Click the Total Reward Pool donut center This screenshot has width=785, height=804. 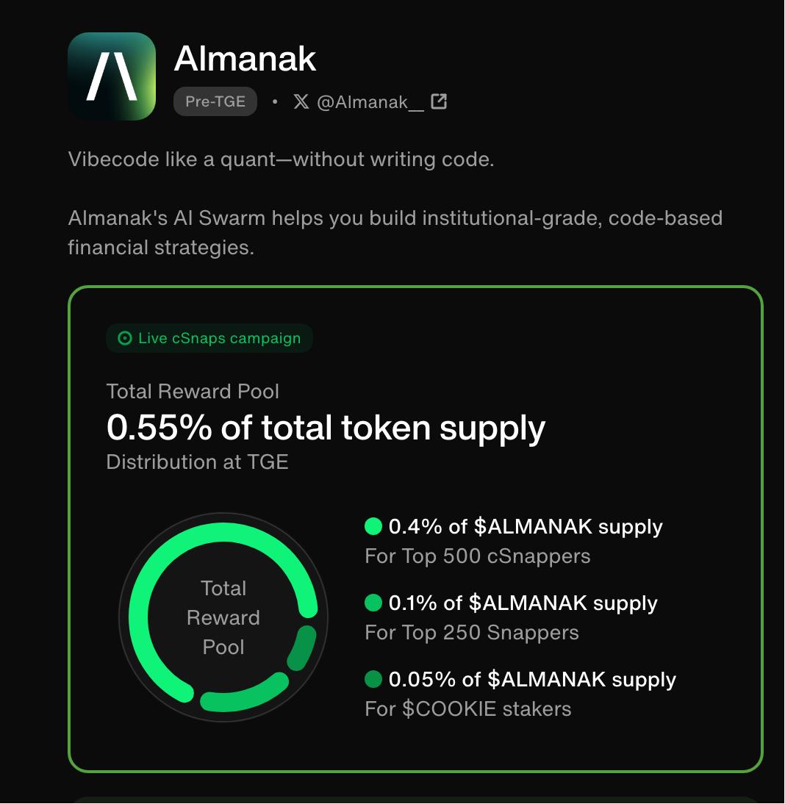[x=223, y=617]
